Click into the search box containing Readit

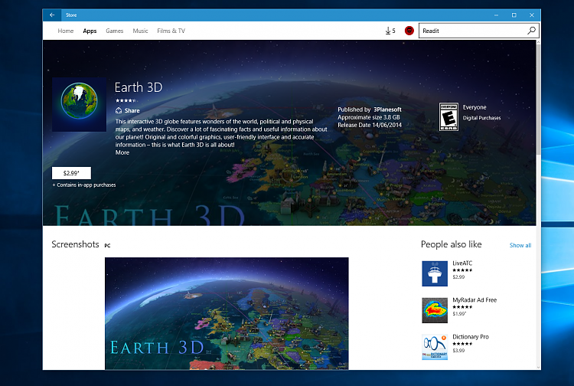coord(472,31)
